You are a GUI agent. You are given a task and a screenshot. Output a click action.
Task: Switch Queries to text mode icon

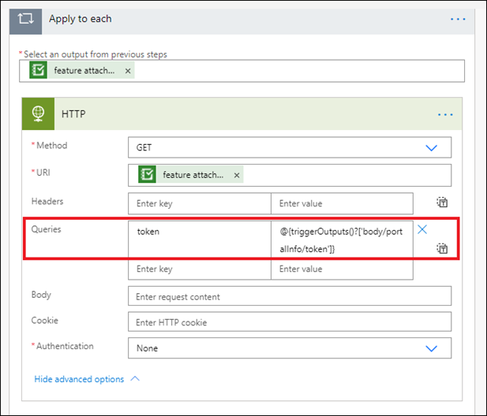tap(442, 248)
